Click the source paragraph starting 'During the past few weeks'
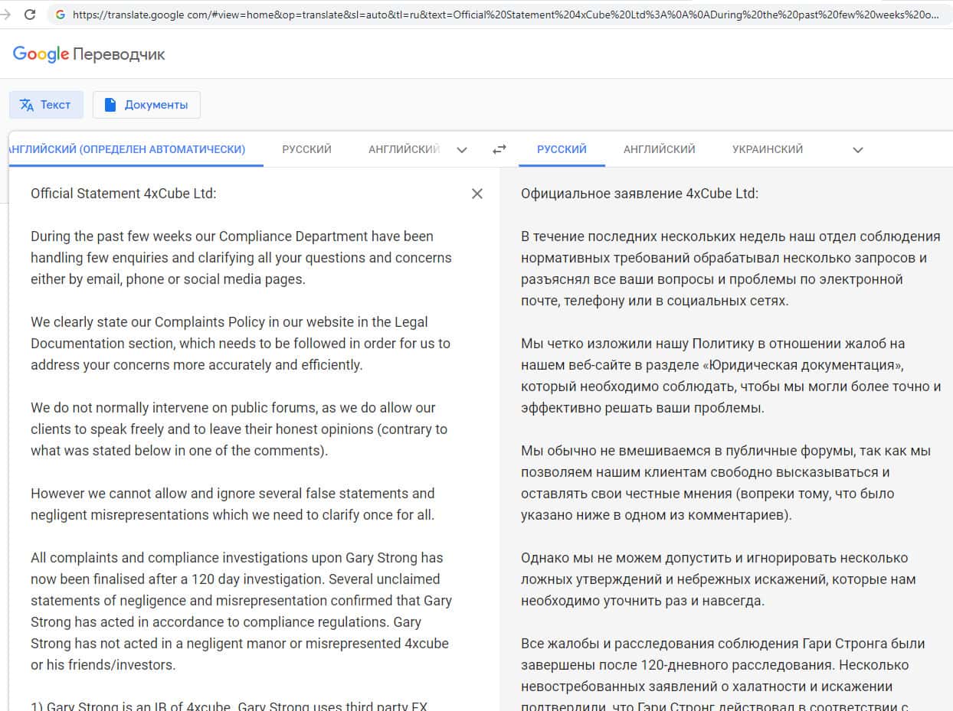953x711 pixels. [x=241, y=258]
